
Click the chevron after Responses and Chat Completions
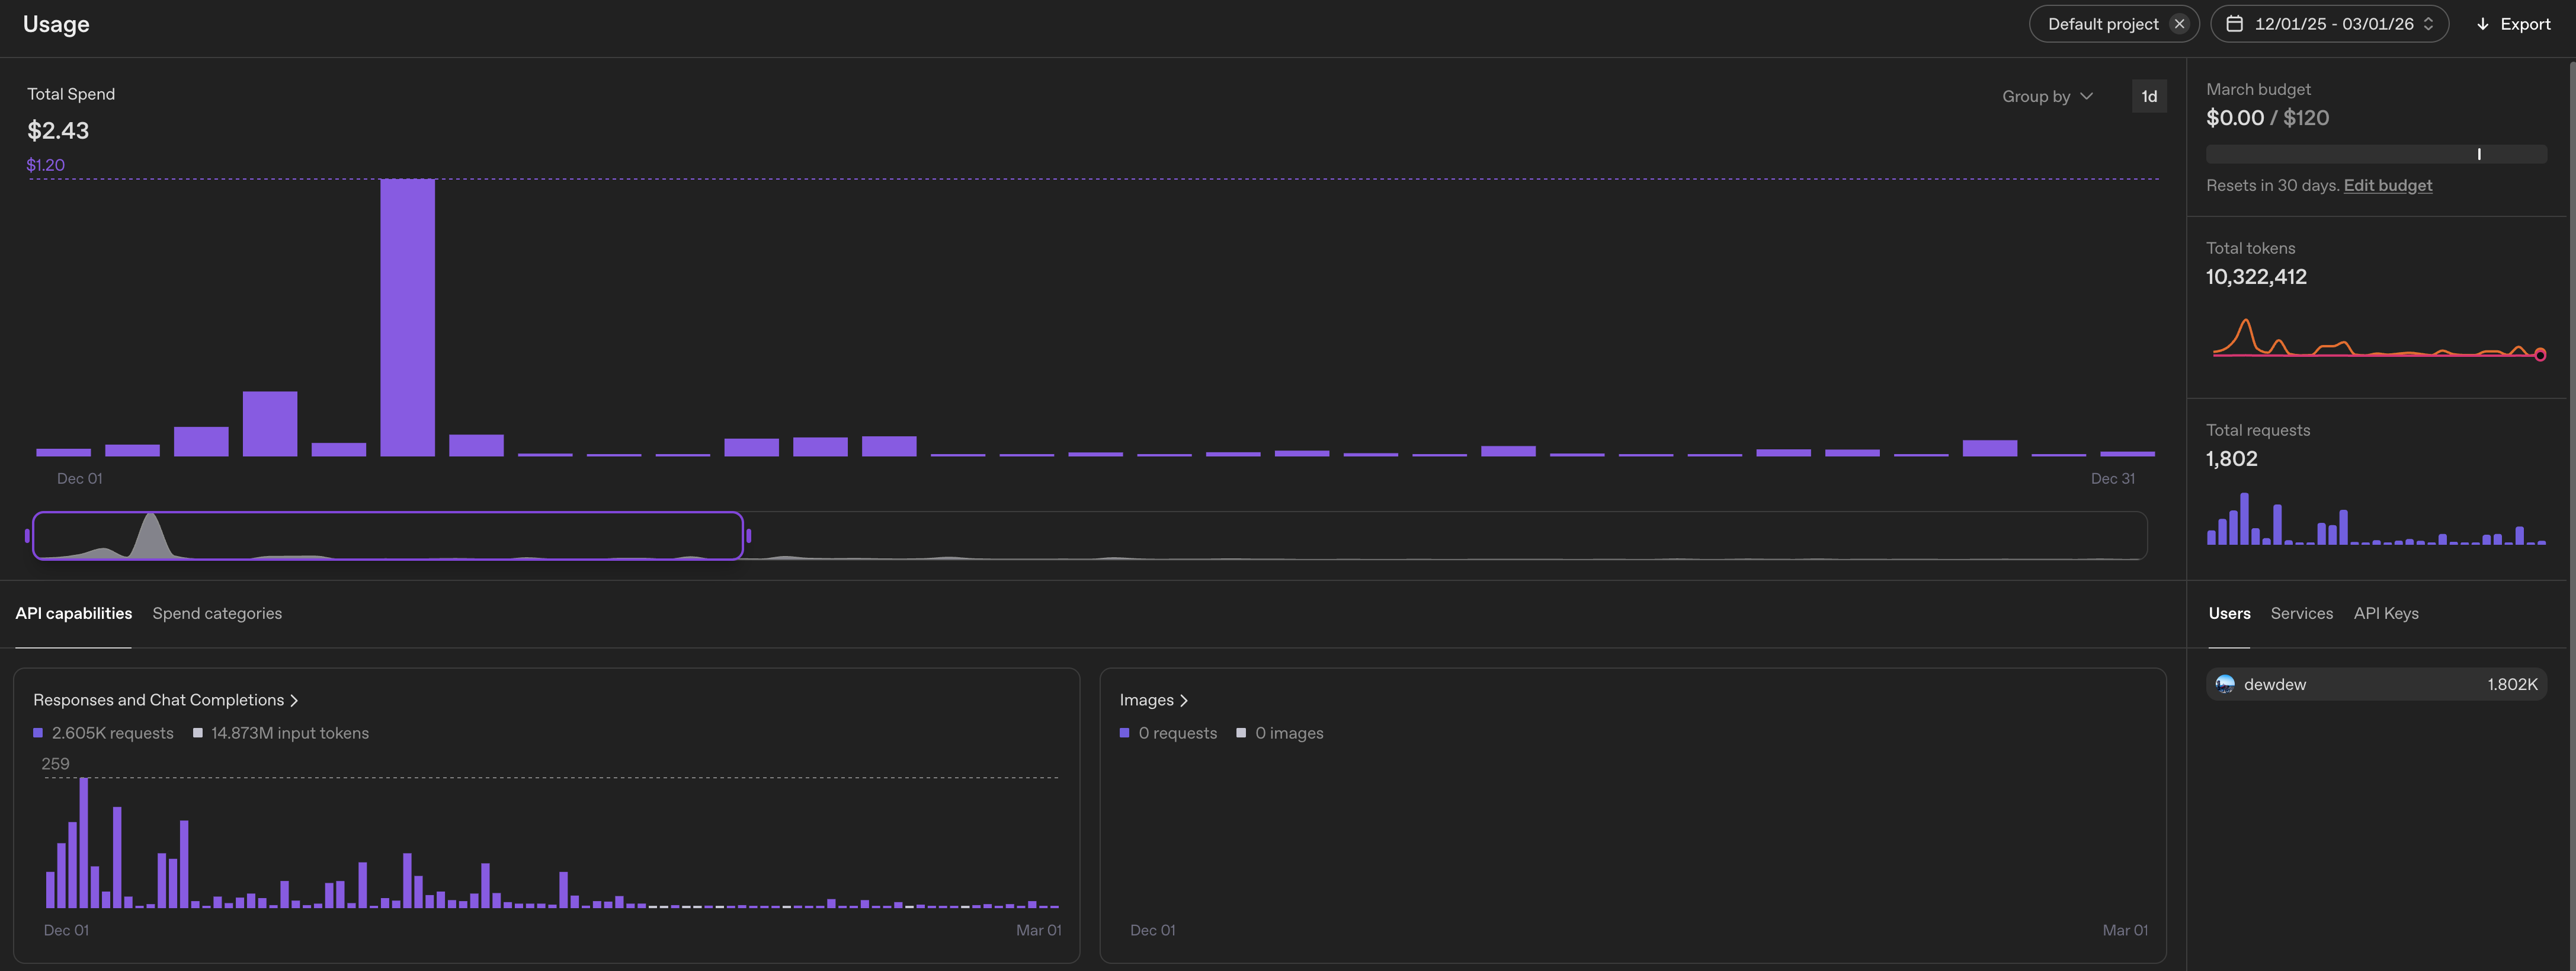click(295, 699)
